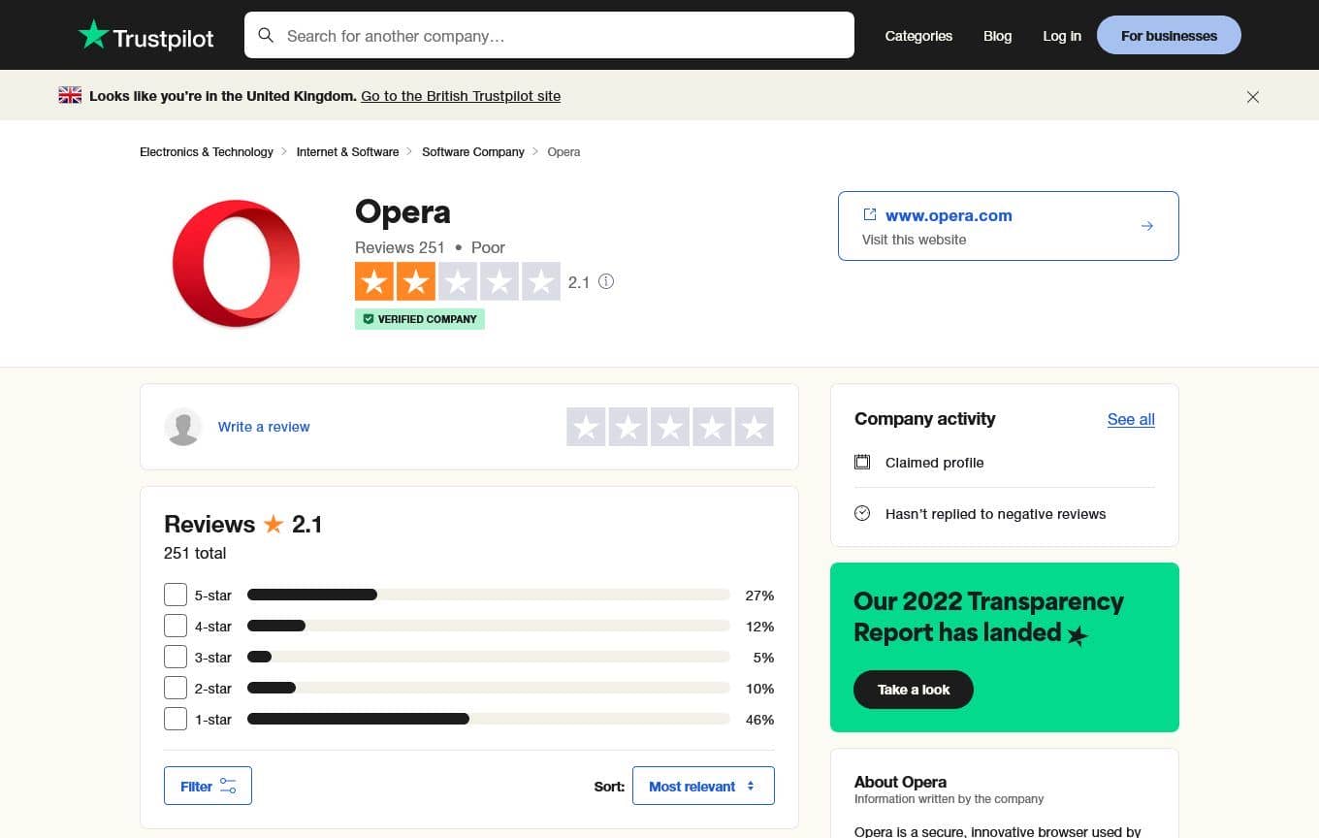This screenshot has width=1319, height=838.
Task: Open the Categories menu
Action: [918, 36]
